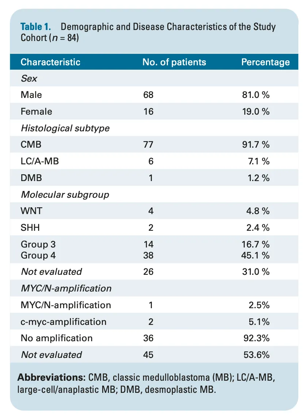
Task: Select the Characteristic column header
Action: click(x=51, y=62)
